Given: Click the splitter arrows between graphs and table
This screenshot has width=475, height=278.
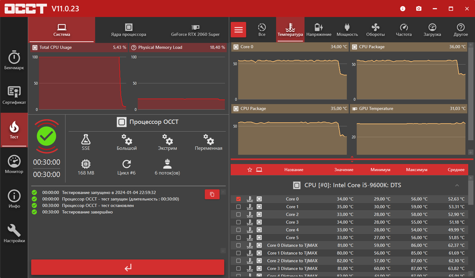Looking at the screenshot, I should coord(352,159).
